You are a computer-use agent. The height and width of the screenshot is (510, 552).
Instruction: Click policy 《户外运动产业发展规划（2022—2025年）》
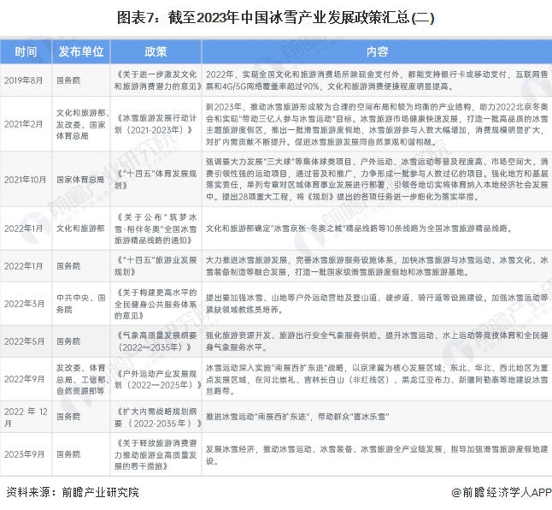156,379
